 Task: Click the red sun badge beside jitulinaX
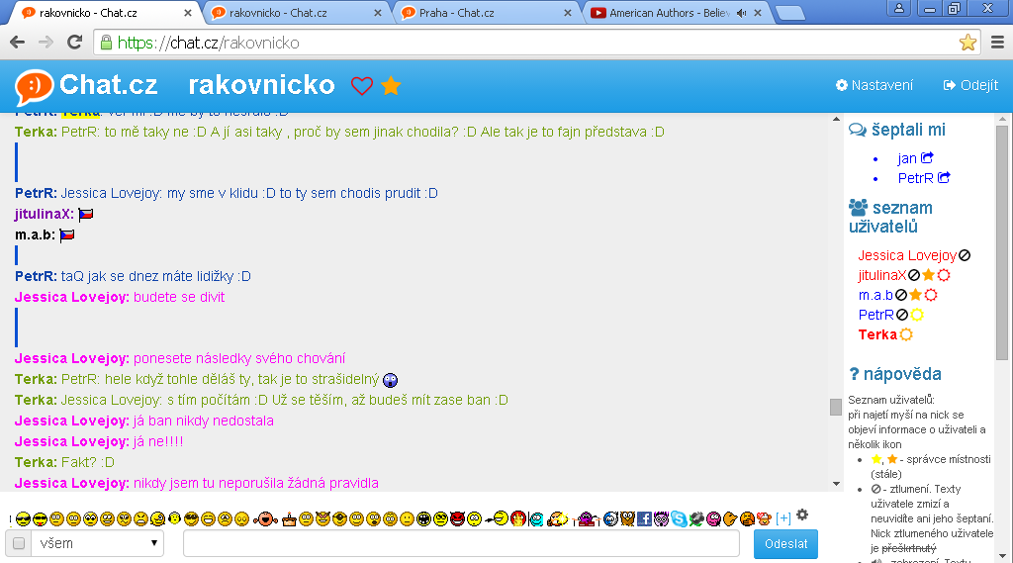coord(944,275)
